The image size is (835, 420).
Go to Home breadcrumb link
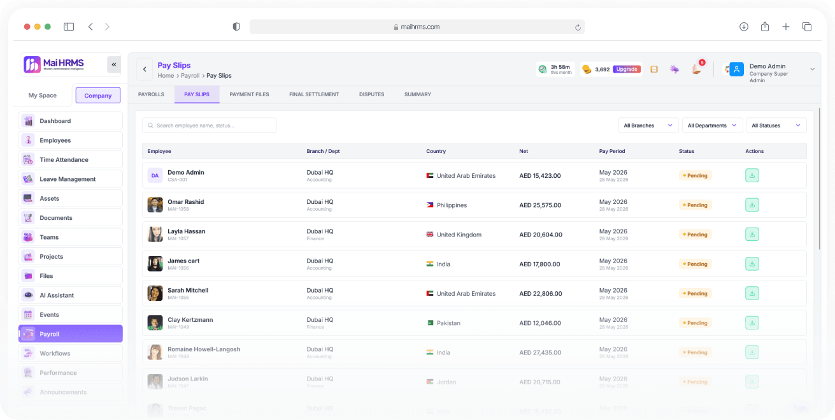point(166,75)
